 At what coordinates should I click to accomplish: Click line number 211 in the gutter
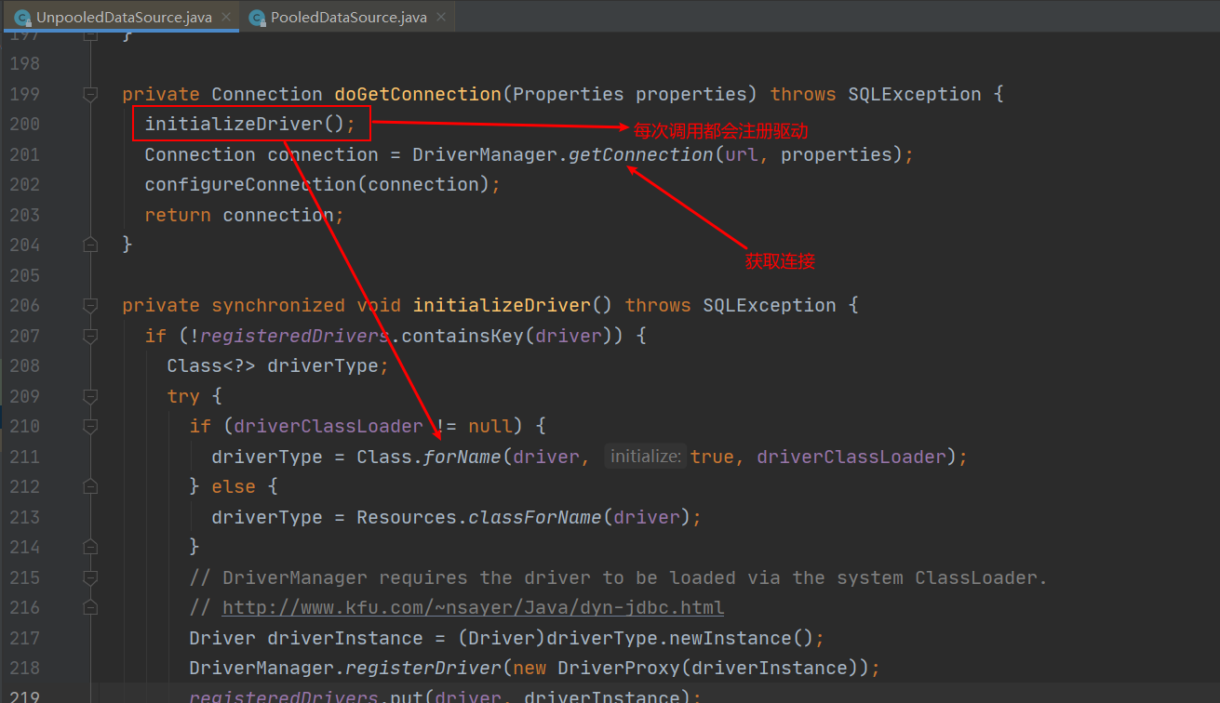pyautogui.click(x=24, y=457)
